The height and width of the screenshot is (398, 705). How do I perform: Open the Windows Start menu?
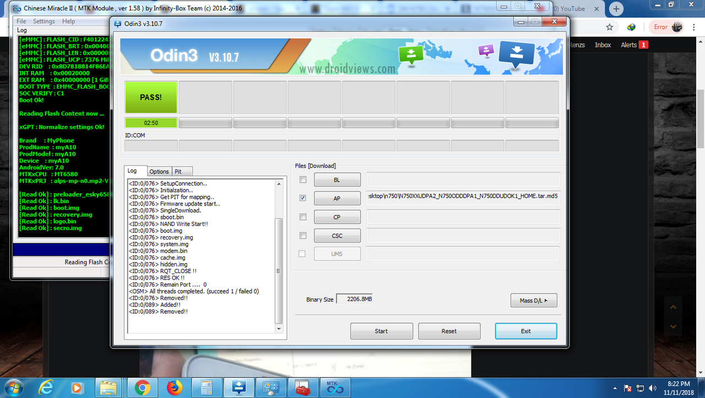(x=15, y=388)
